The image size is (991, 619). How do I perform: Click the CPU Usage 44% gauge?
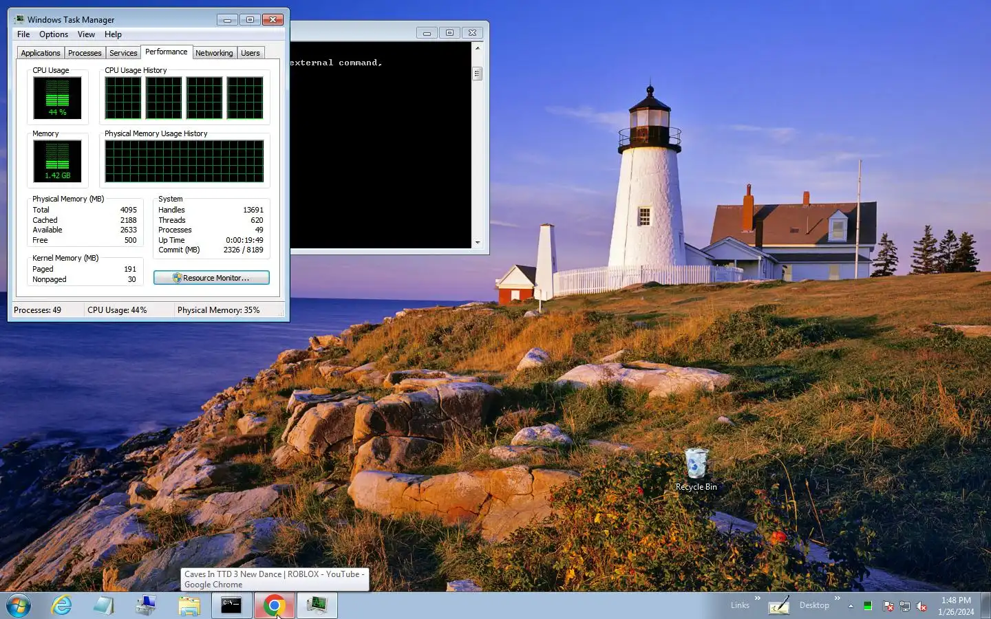(57, 98)
